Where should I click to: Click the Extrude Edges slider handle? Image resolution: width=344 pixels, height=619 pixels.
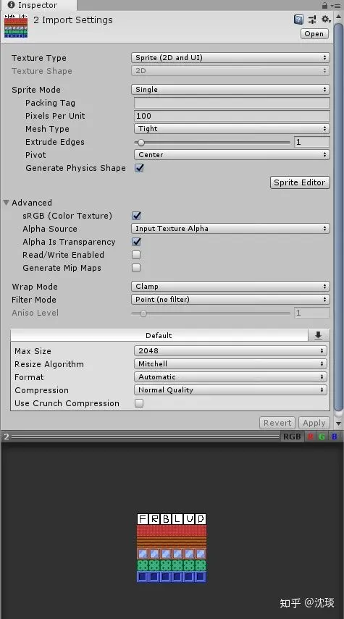(140, 142)
